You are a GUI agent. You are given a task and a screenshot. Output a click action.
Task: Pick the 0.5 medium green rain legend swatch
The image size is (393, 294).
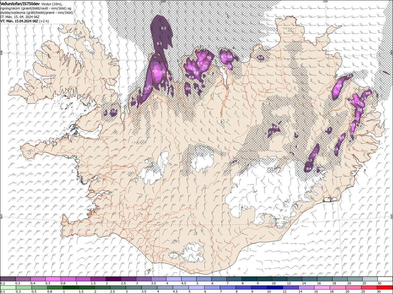[x=40, y=288]
